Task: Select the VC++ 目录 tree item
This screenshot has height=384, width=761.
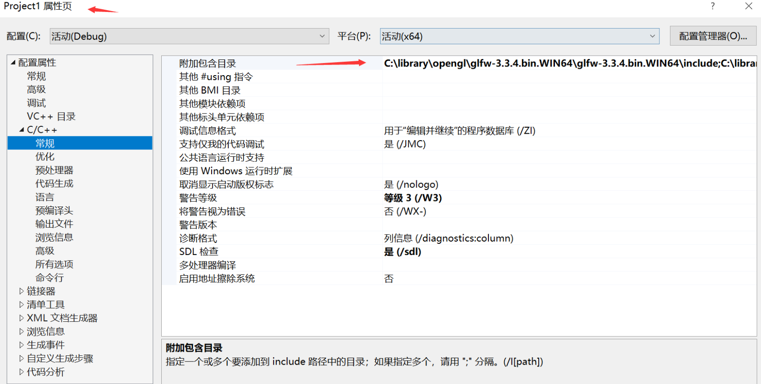Action: (x=51, y=116)
